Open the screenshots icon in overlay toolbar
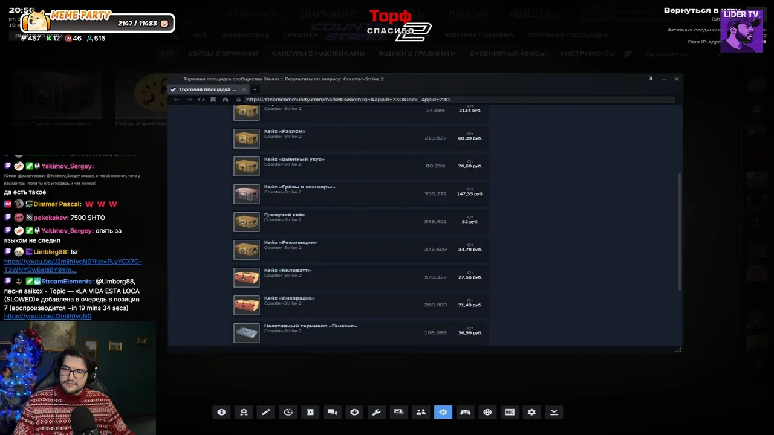Image resolution: width=774 pixels, height=435 pixels. (x=398, y=412)
